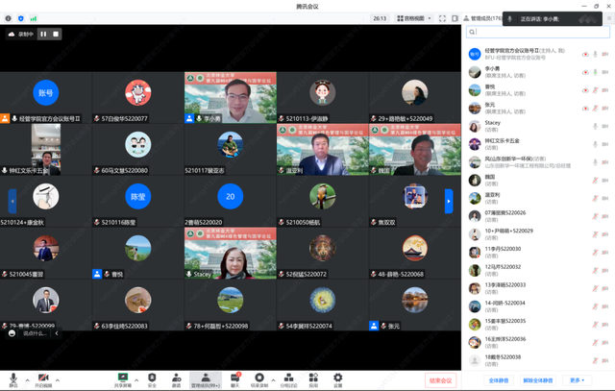Expand recording options arrow beside 结束录制
This screenshot has height=391, width=615.
273,380
